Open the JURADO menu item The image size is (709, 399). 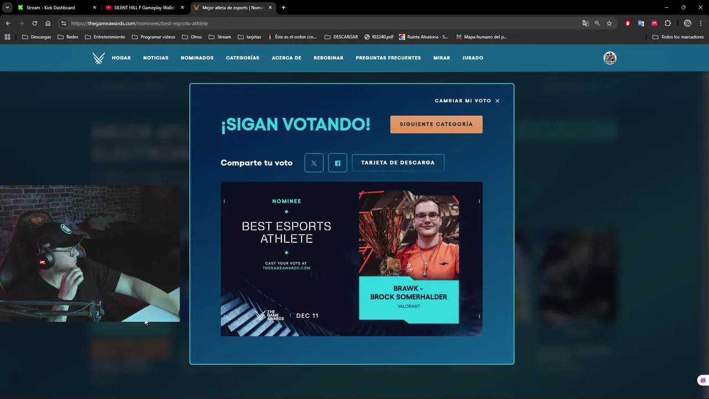(x=472, y=58)
